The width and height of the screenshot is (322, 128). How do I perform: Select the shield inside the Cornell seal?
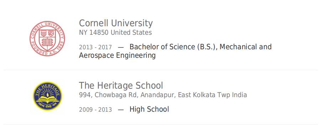(47, 40)
